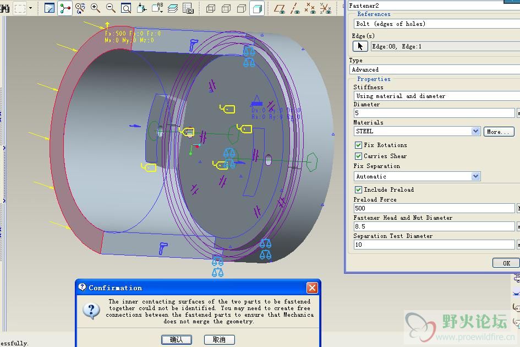Open the Type dropdown showing Advanced
Screen dimensions: 520x347
tap(435, 69)
